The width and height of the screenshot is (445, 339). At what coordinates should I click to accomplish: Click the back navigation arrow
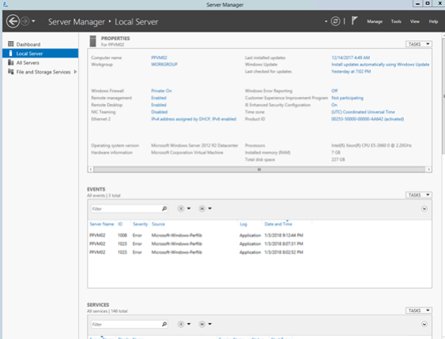click(x=13, y=21)
